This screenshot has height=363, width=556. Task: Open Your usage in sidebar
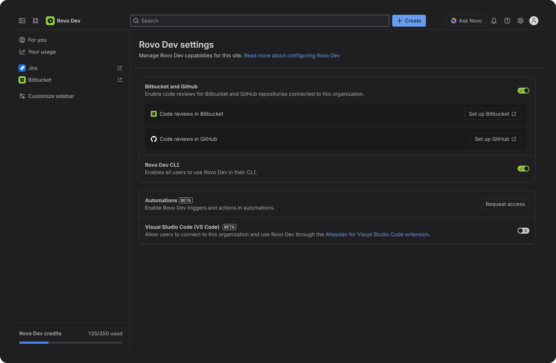point(42,52)
